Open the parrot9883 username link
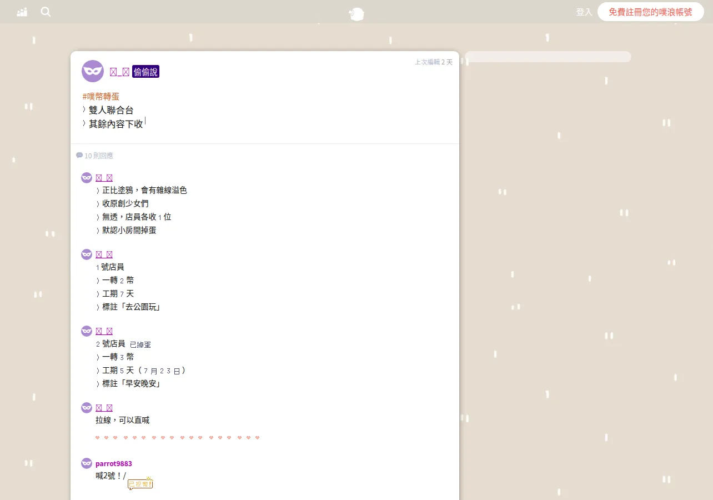 coord(114,463)
